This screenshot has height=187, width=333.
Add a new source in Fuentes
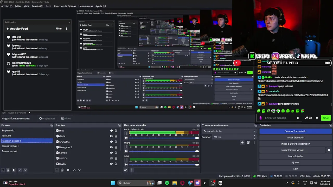57,170
